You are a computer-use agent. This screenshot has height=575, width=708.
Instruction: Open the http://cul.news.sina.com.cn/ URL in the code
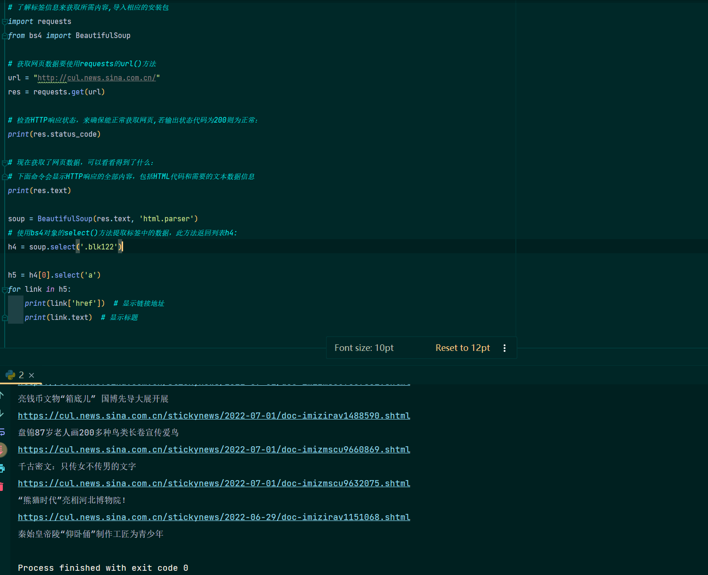pos(96,78)
